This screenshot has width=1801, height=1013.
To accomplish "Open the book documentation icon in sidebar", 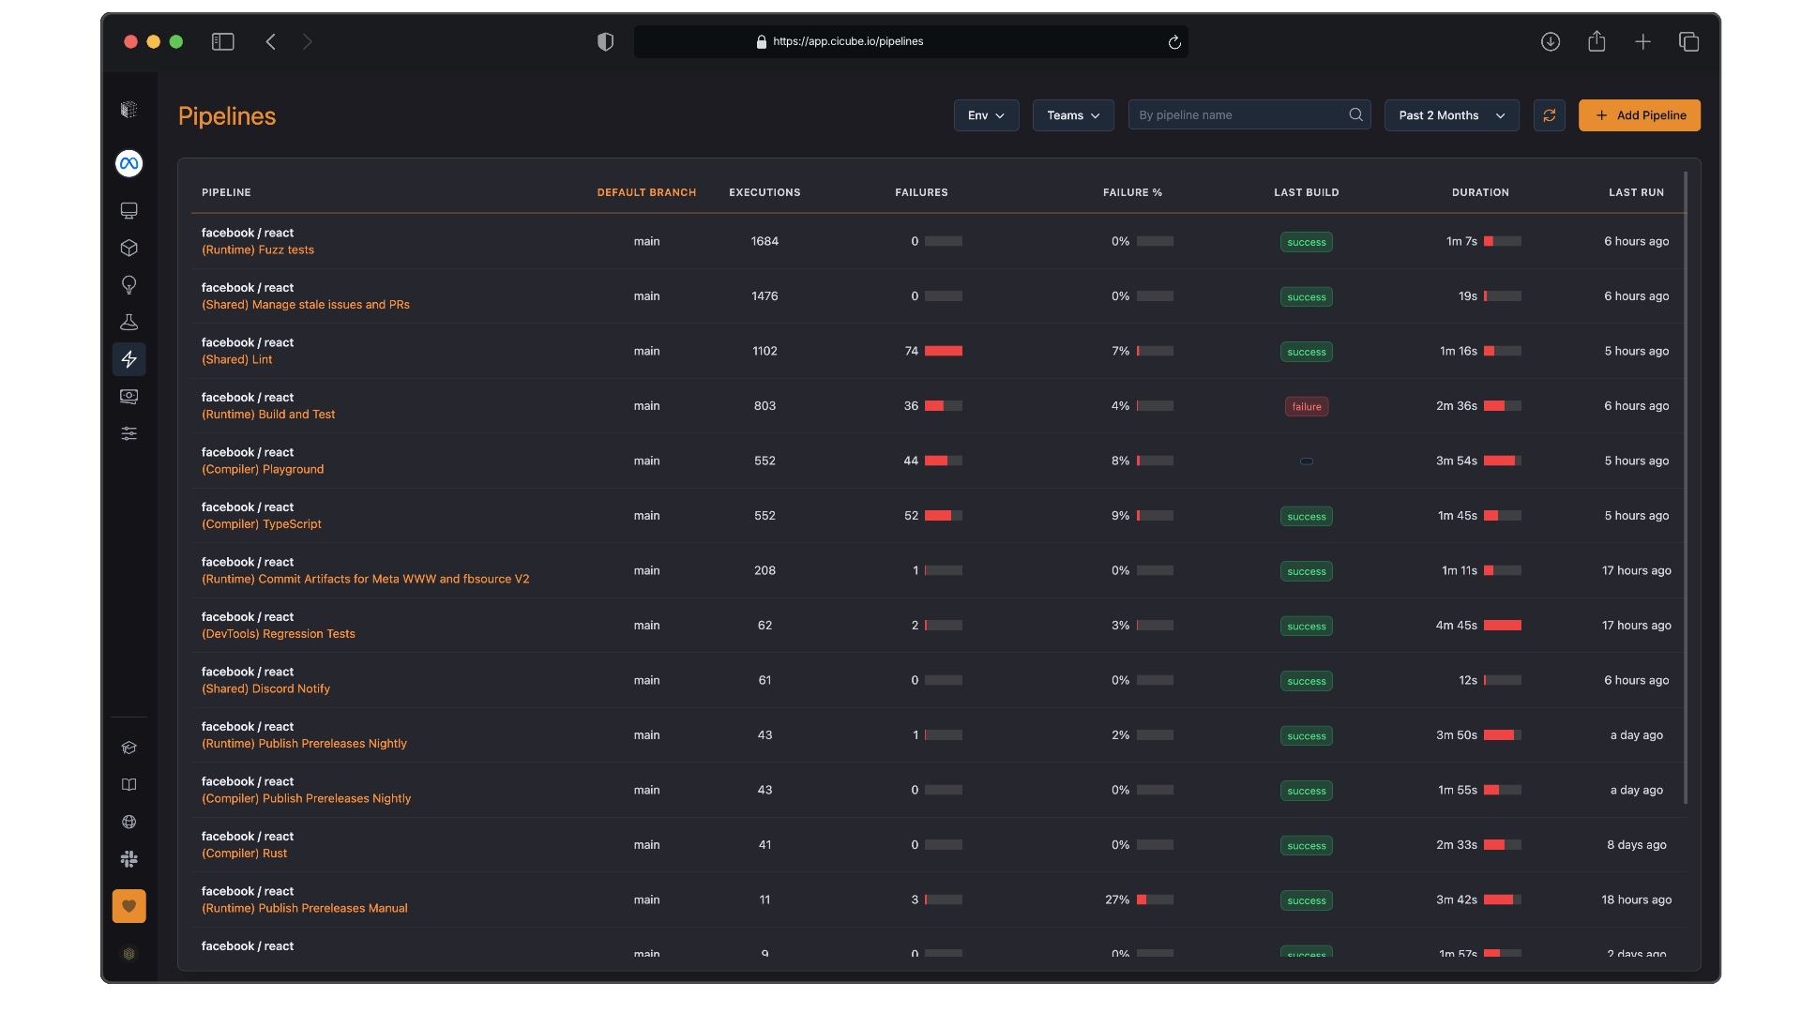I will click(x=129, y=784).
